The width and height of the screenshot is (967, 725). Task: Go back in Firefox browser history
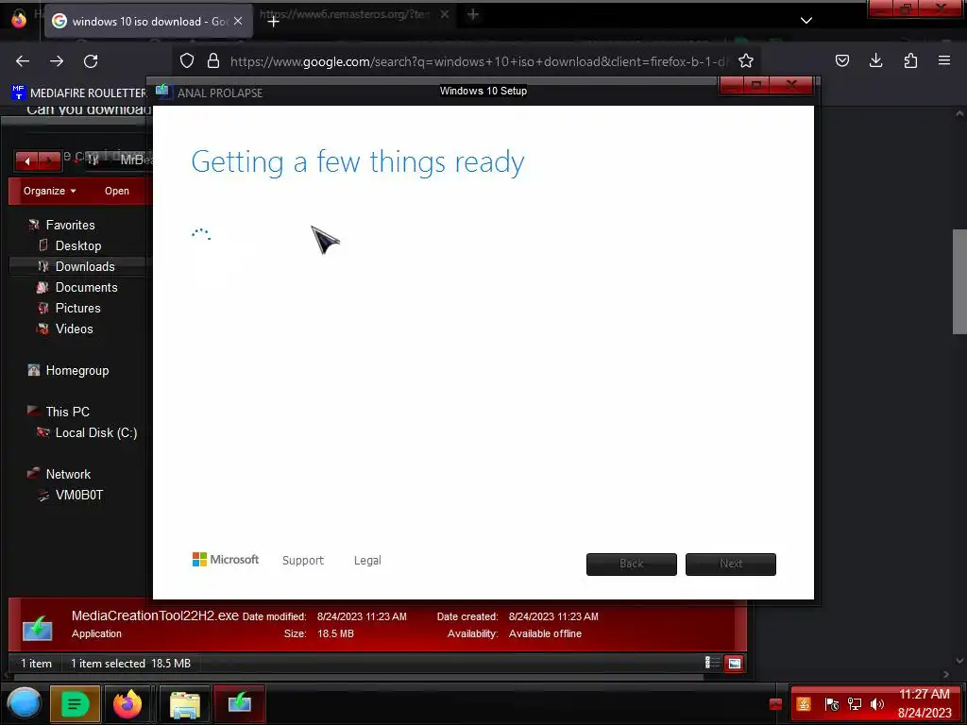23,61
